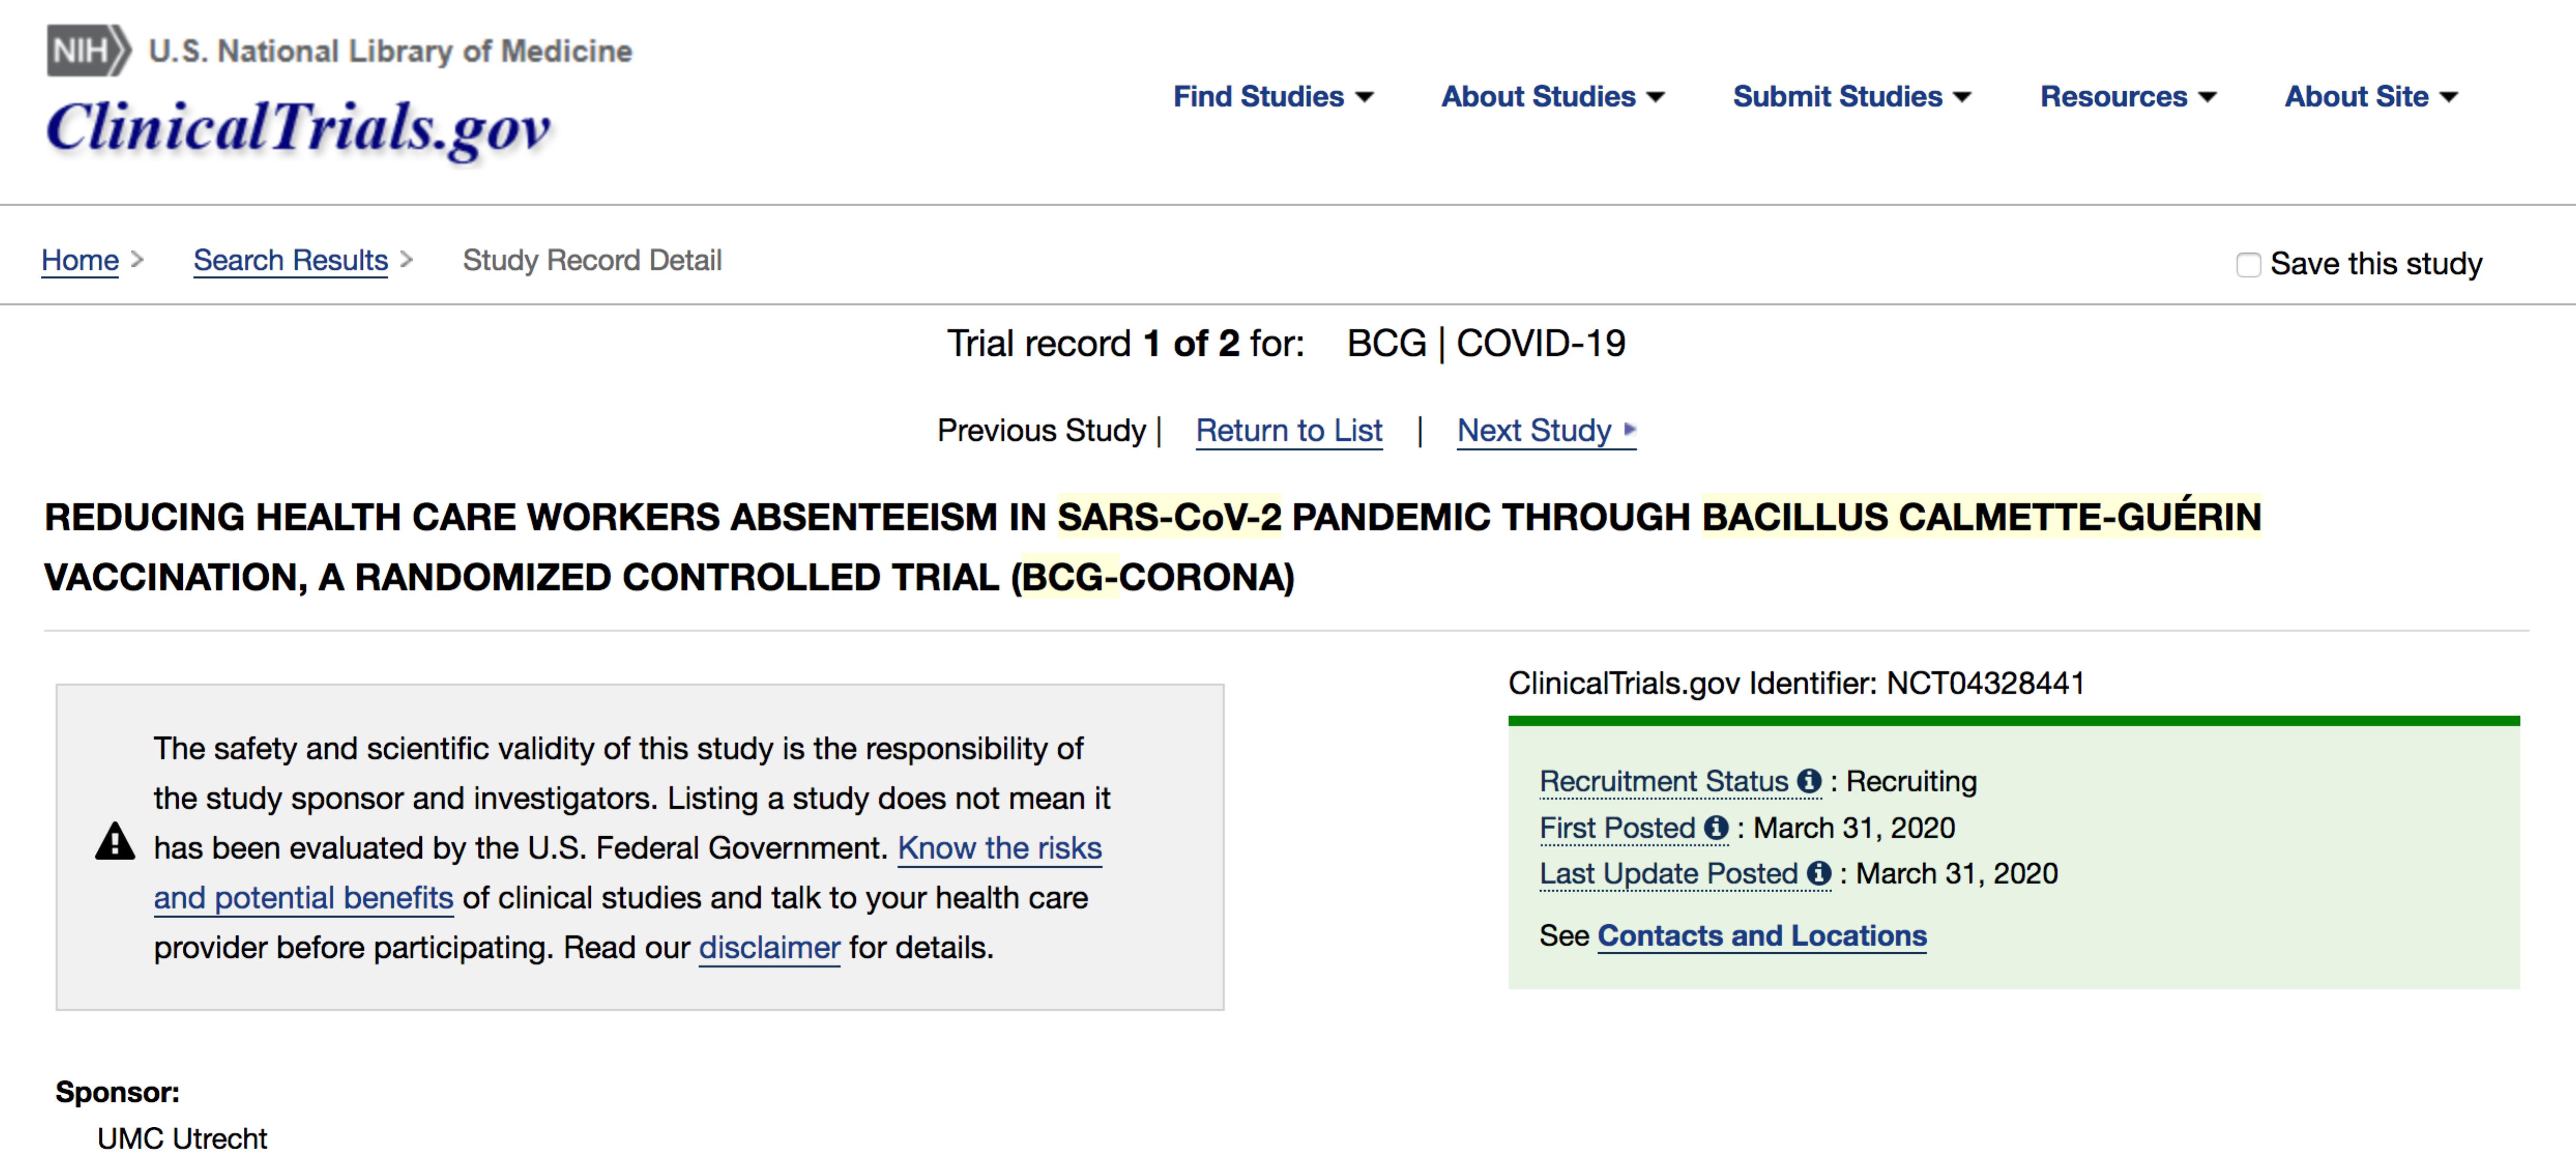Click the NIH logo badge

tap(88, 50)
